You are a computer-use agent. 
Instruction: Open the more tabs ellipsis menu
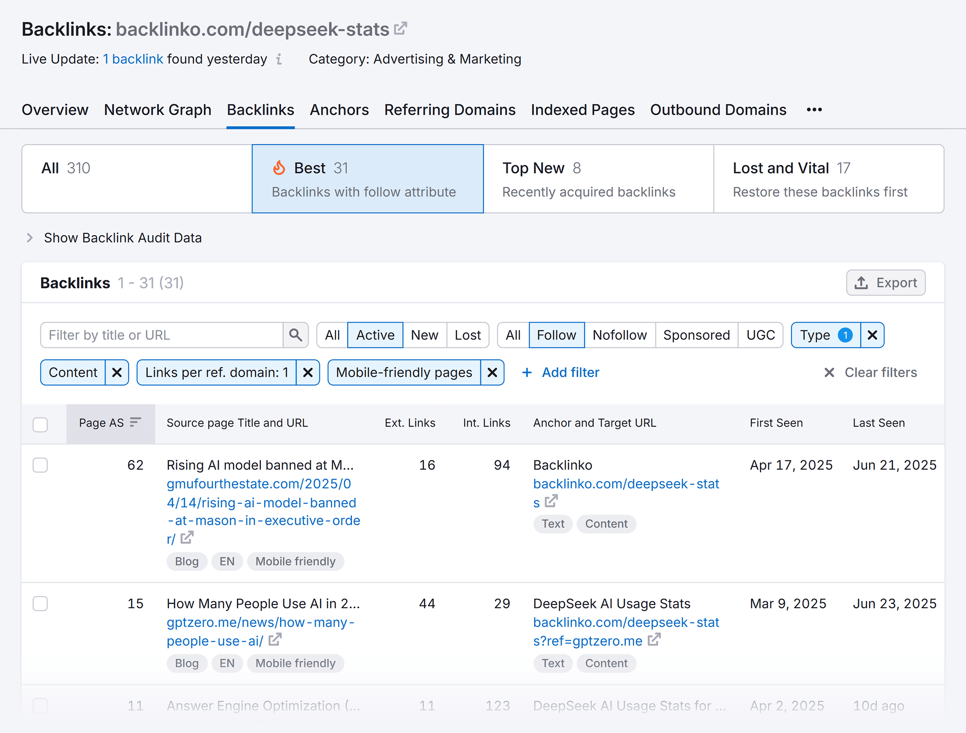(814, 110)
